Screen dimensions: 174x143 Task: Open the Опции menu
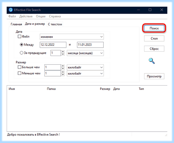[41, 17]
